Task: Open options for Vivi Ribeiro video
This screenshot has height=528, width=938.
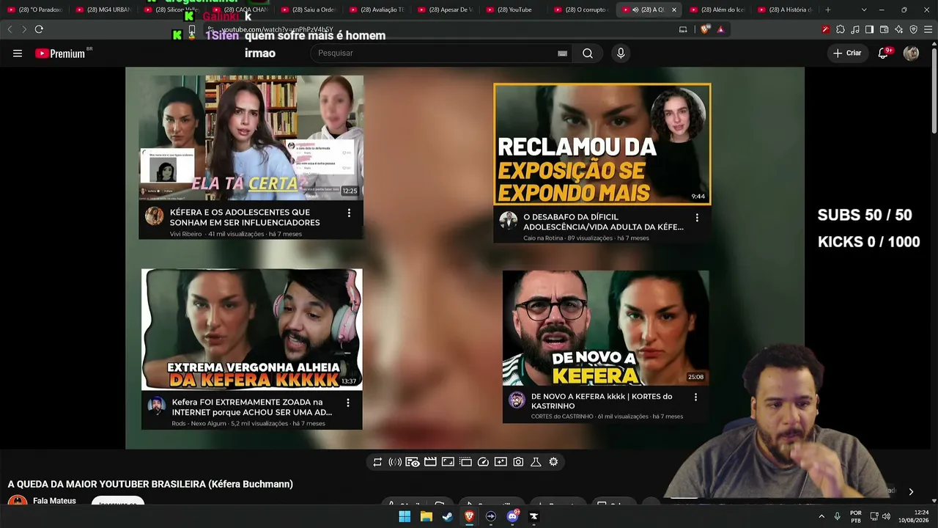Action: click(x=349, y=213)
